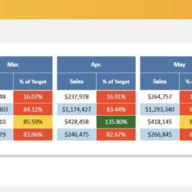
Task: Select the $1,293,340 sales cell
Action: (x=160, y=110)
